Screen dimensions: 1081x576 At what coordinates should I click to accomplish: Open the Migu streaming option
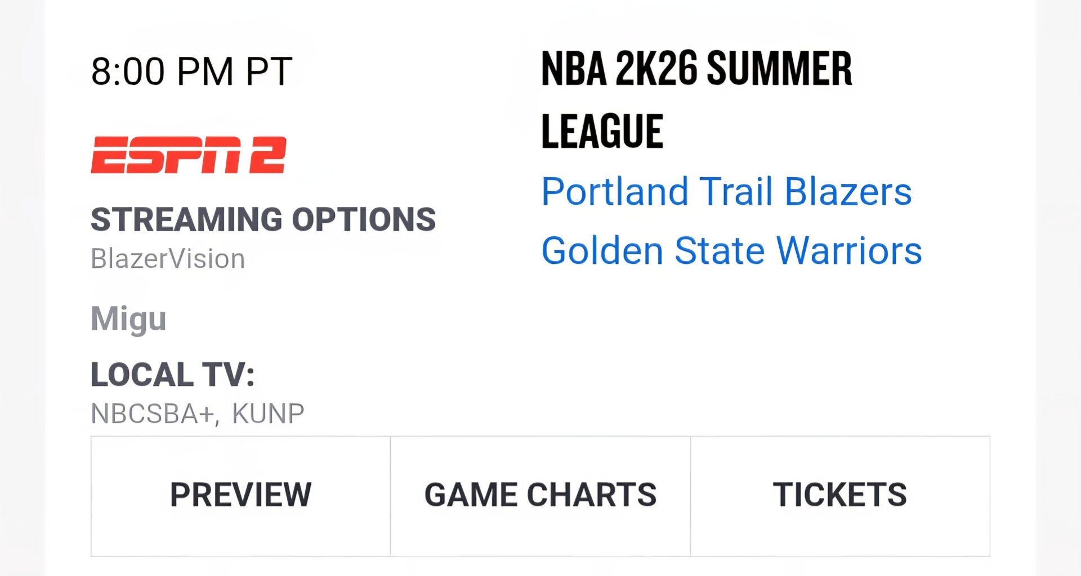(x=128, y=318)
